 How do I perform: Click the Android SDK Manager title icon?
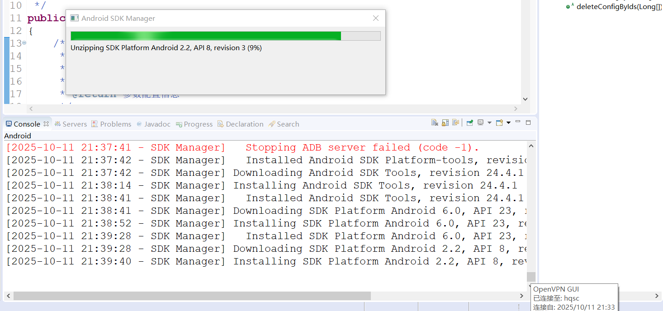pyautogui.click(x=75, y=19)
